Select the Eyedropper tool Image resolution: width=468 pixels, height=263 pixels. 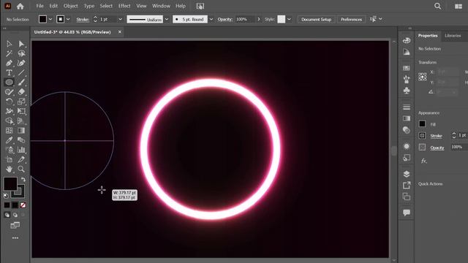click(x=10, y=140)
